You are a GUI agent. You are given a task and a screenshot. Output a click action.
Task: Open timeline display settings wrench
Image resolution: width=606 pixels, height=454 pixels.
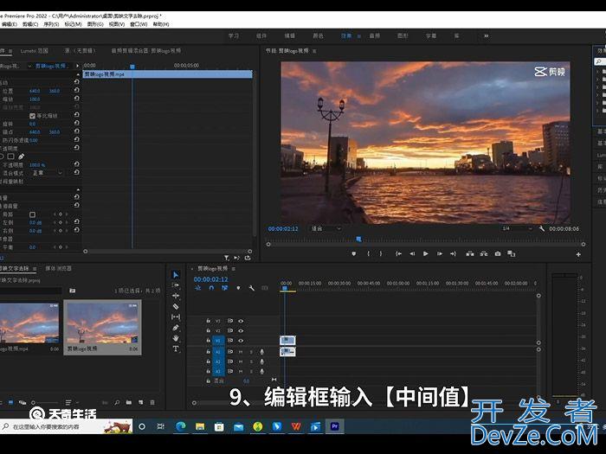252,288
